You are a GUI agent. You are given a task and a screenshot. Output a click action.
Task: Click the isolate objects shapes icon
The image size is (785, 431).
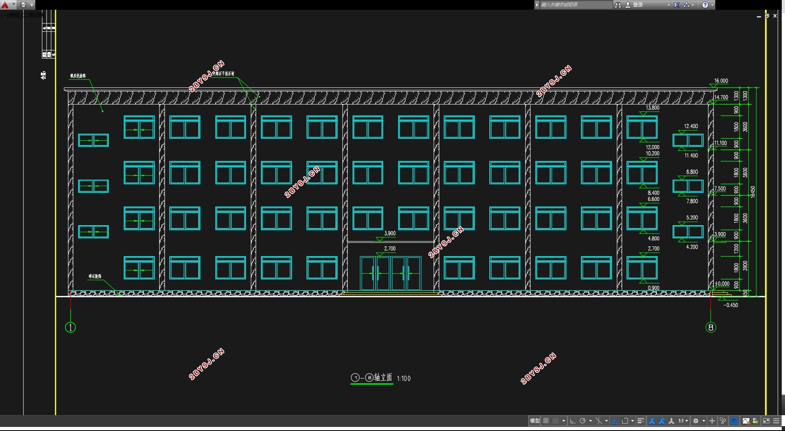[x=723, y=421]
